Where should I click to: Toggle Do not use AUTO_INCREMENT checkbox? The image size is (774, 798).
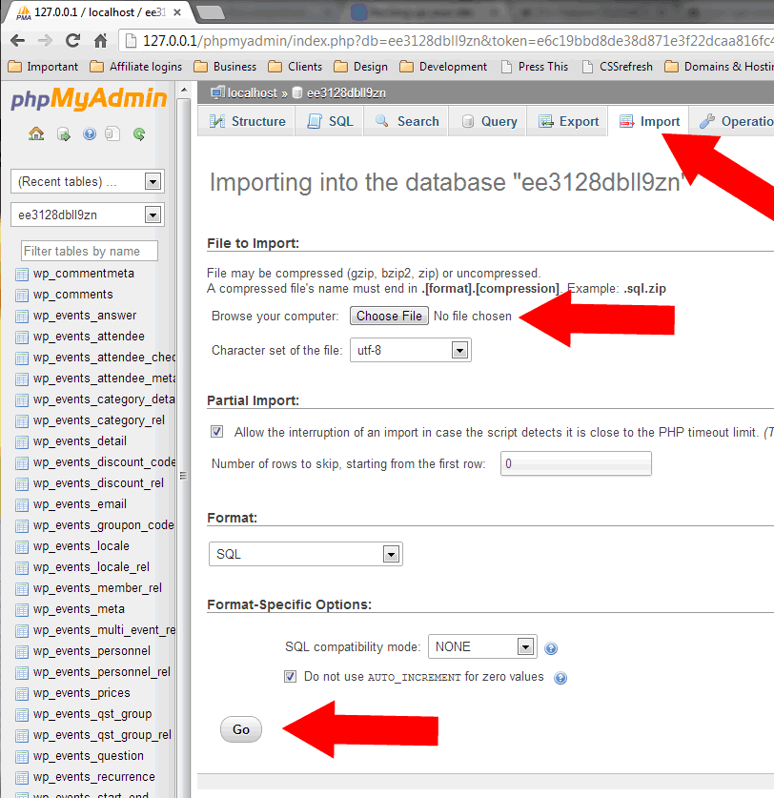290,676
